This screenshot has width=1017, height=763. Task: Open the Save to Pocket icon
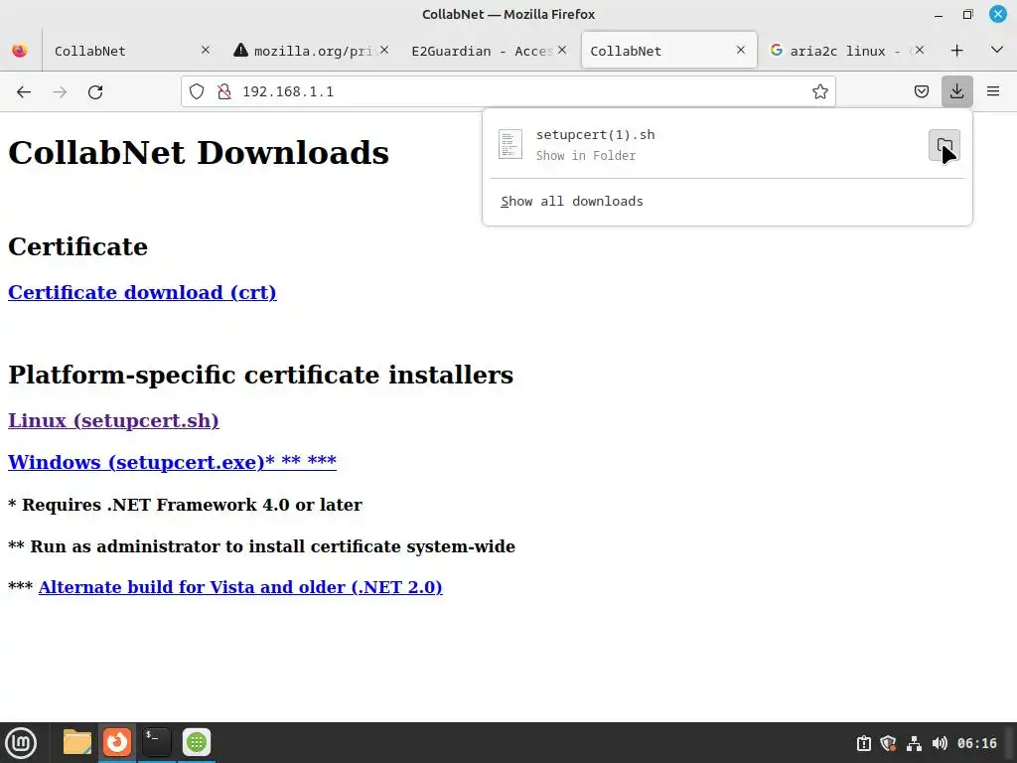tap(922, 91)
